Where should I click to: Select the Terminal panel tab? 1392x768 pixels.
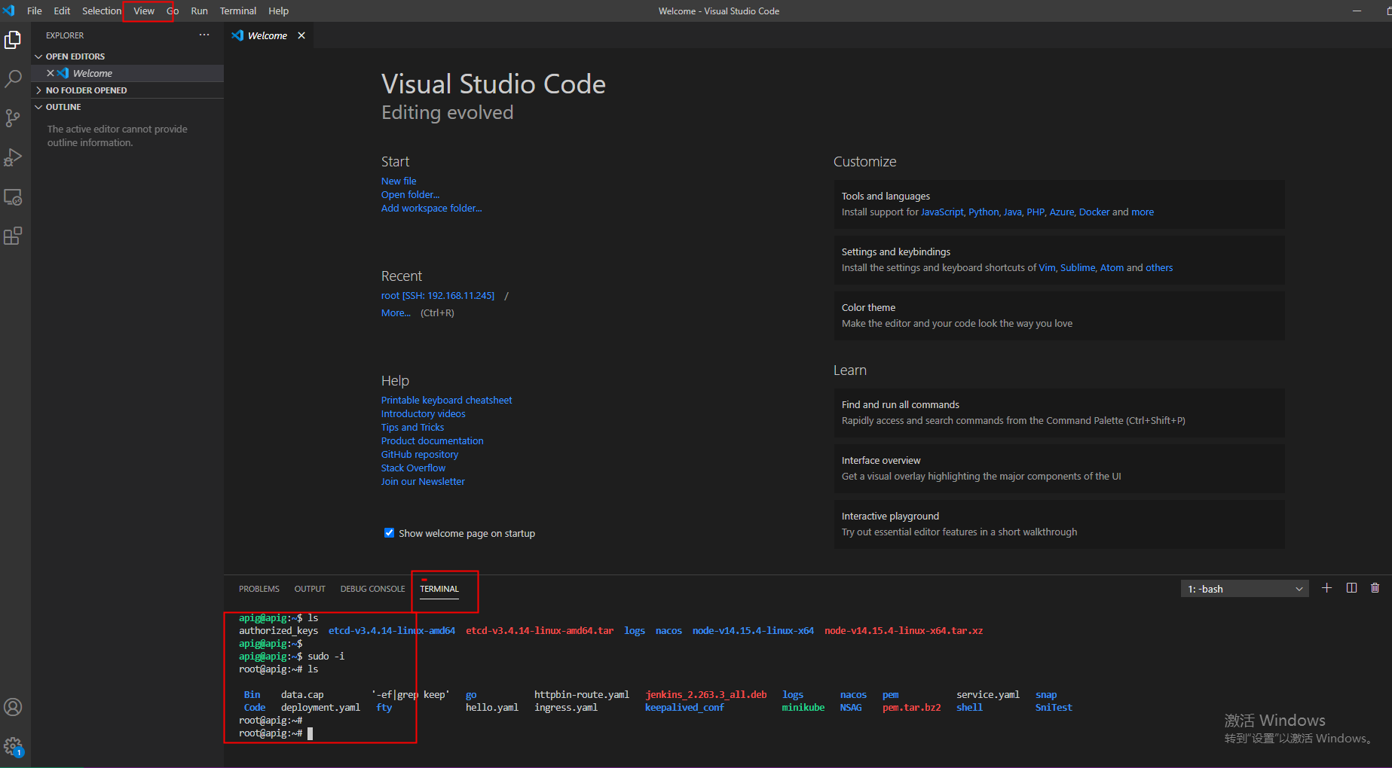[439, 589]
